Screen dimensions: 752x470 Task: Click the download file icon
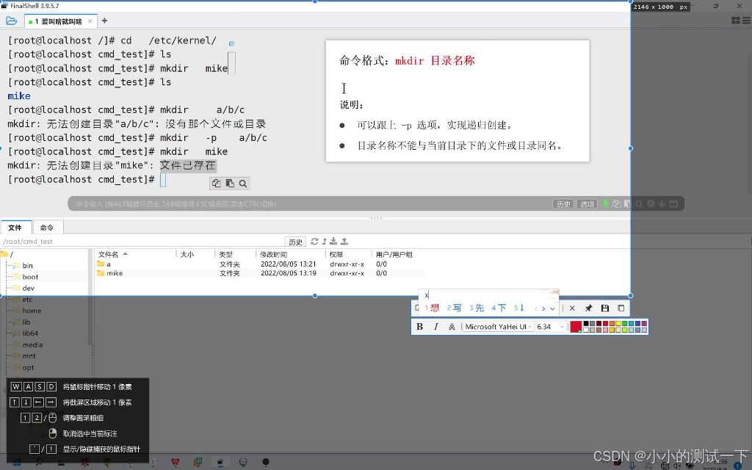click(x=334, y=242)
